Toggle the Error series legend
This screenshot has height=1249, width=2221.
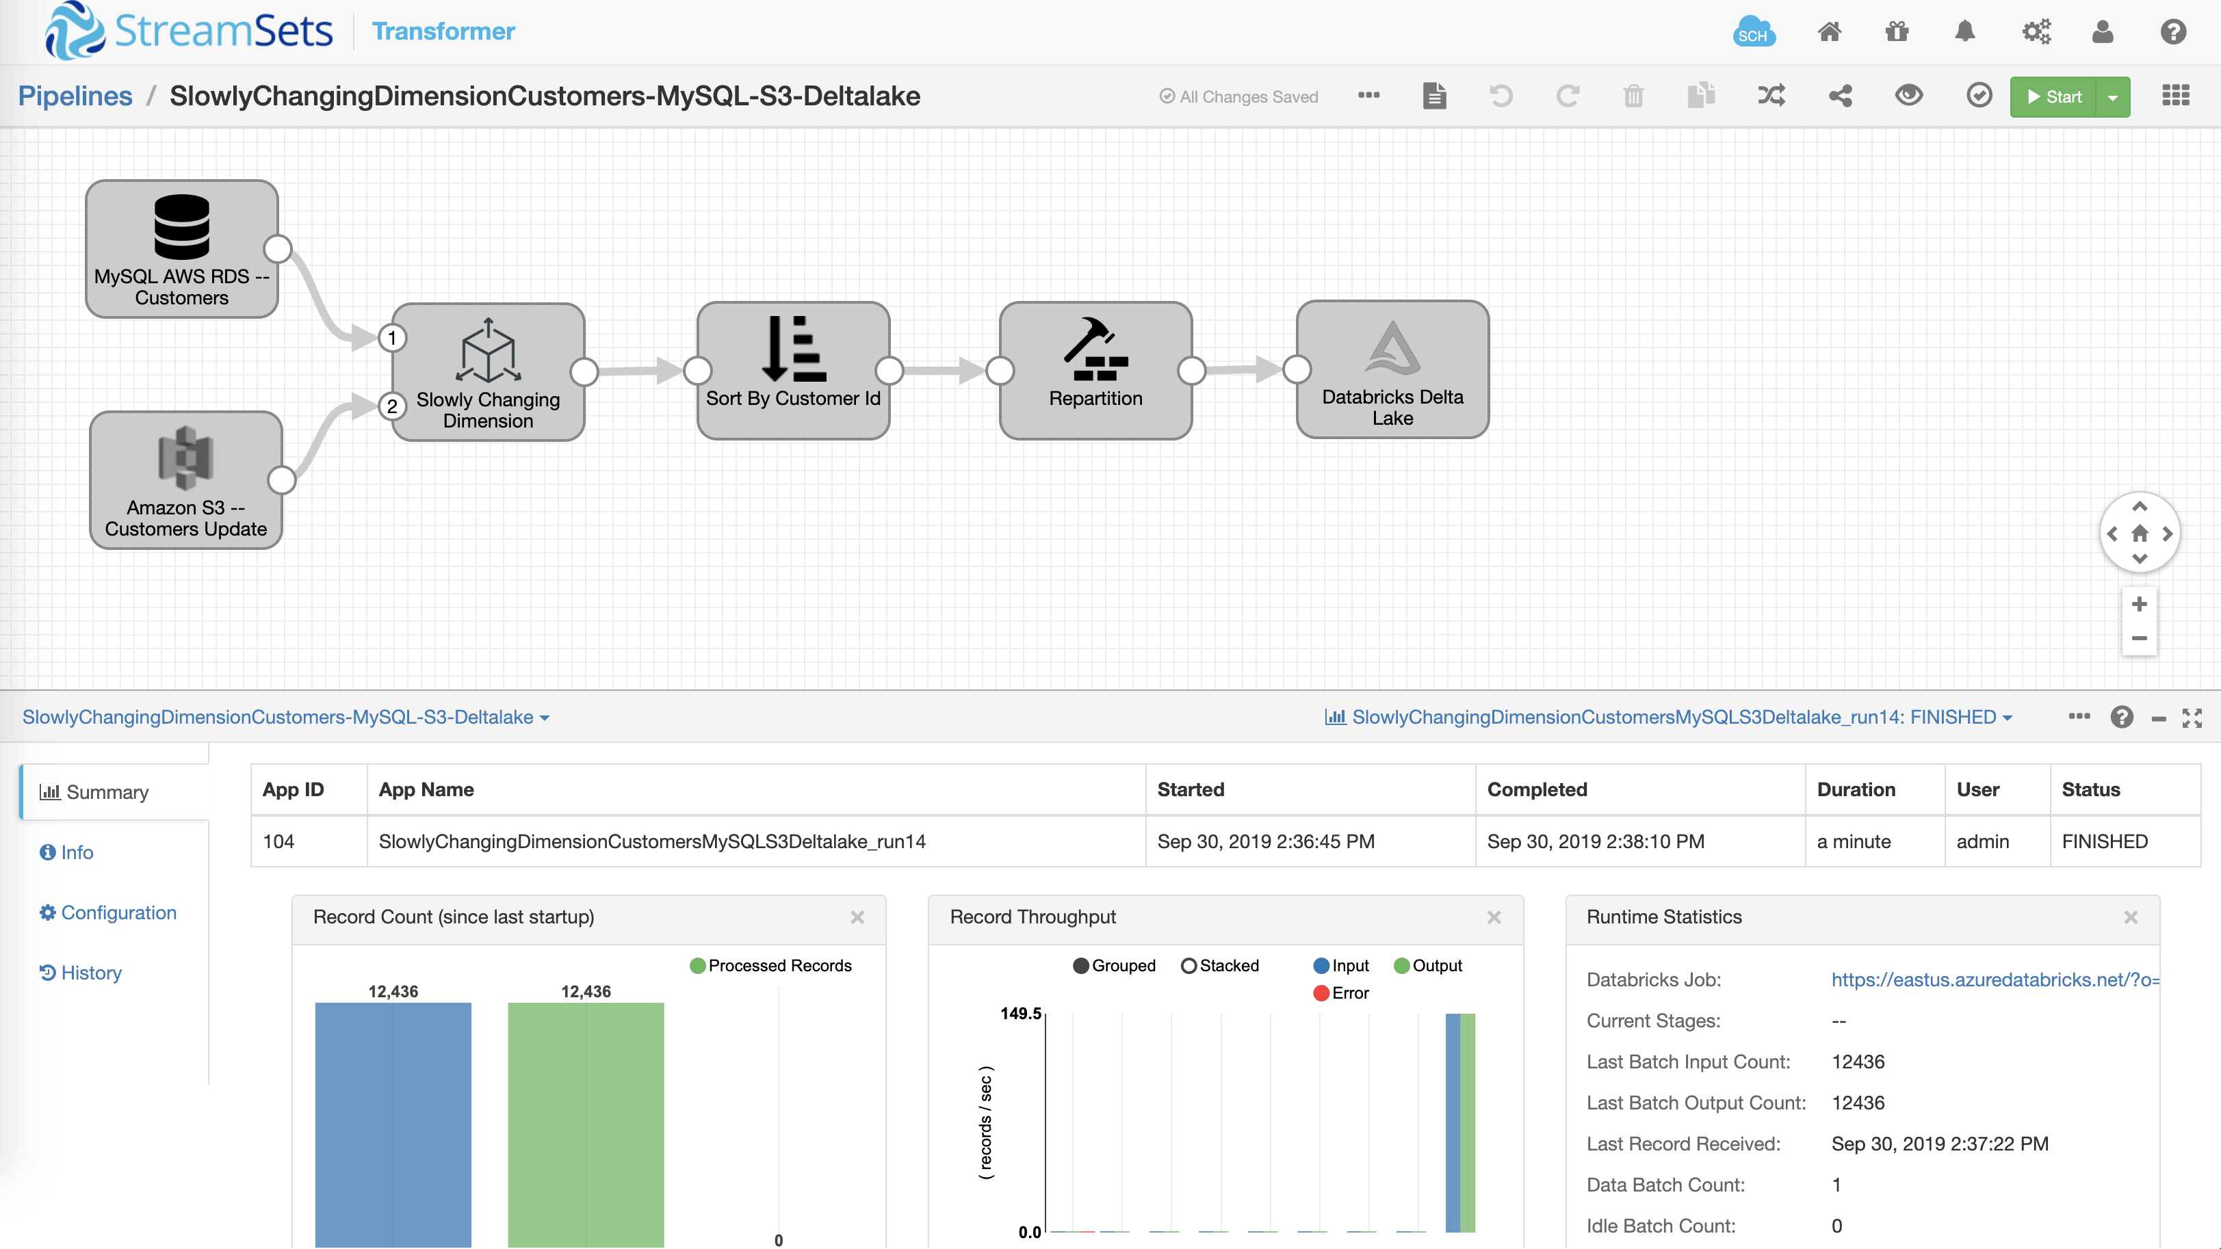(x=1340, y=993)
